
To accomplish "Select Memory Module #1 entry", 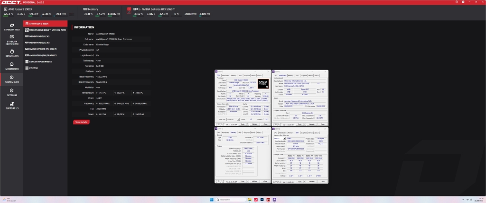I will tap(45, 36).
